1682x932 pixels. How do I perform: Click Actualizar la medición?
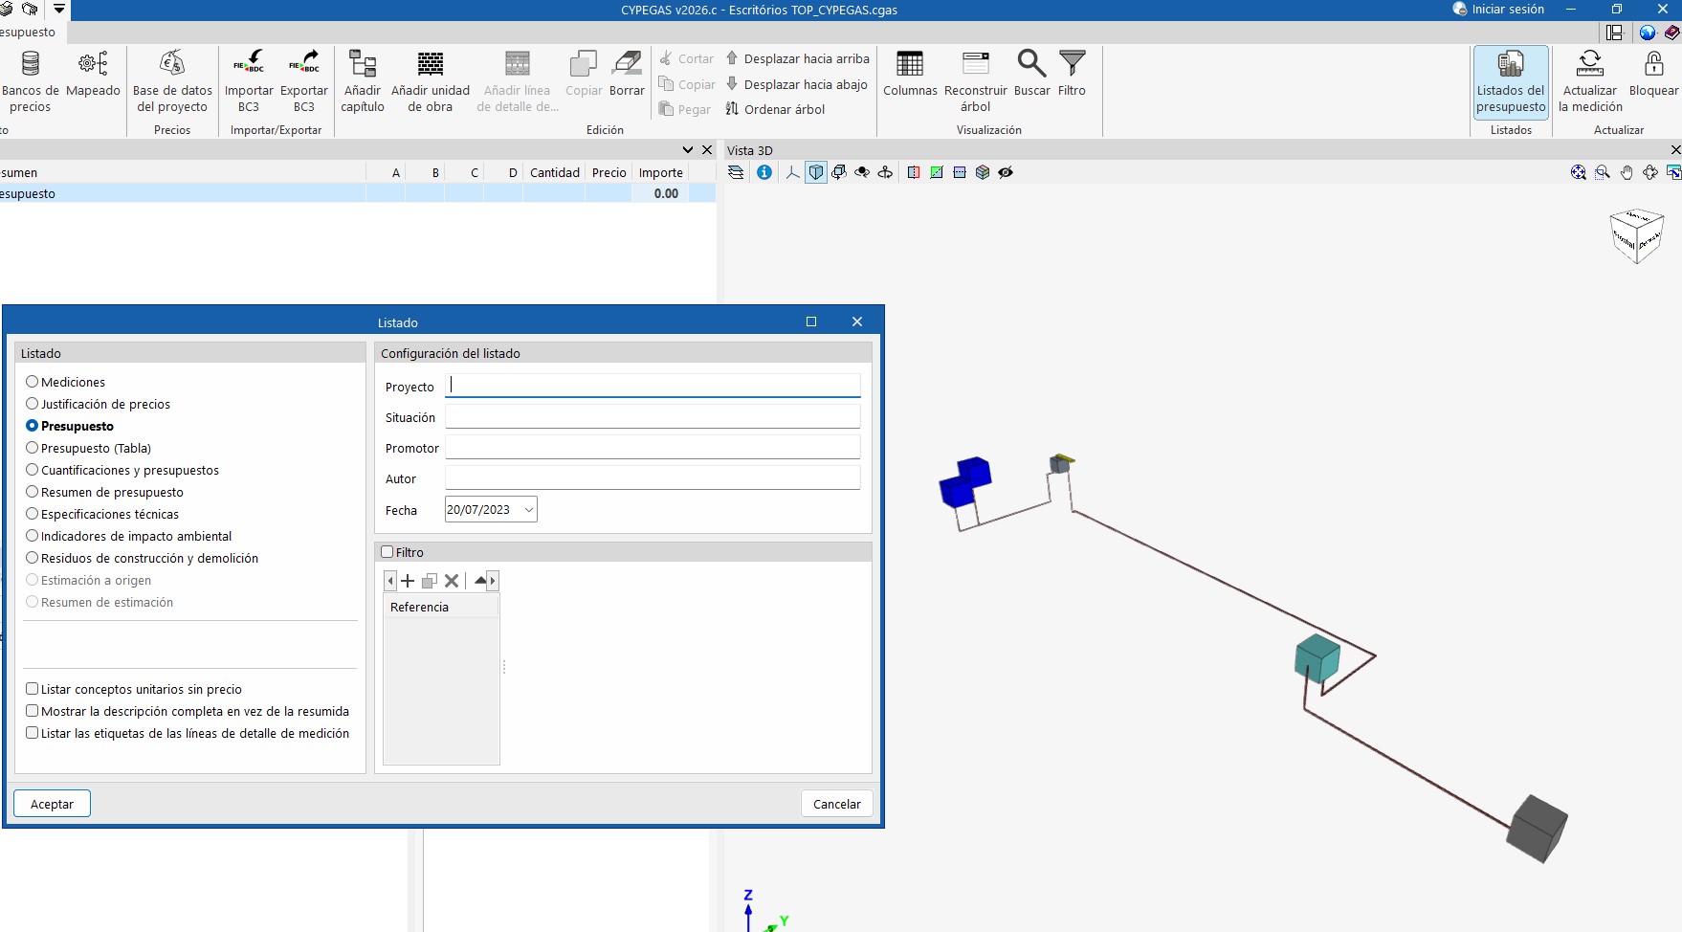click(x=1590, y=81)
